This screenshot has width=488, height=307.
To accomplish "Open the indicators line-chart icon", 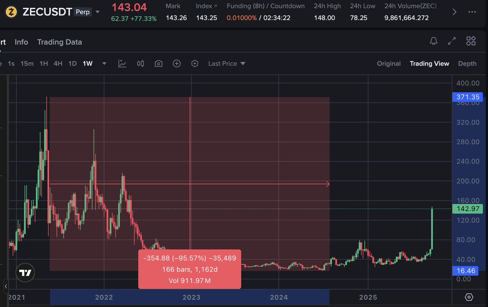I will 123,64.
